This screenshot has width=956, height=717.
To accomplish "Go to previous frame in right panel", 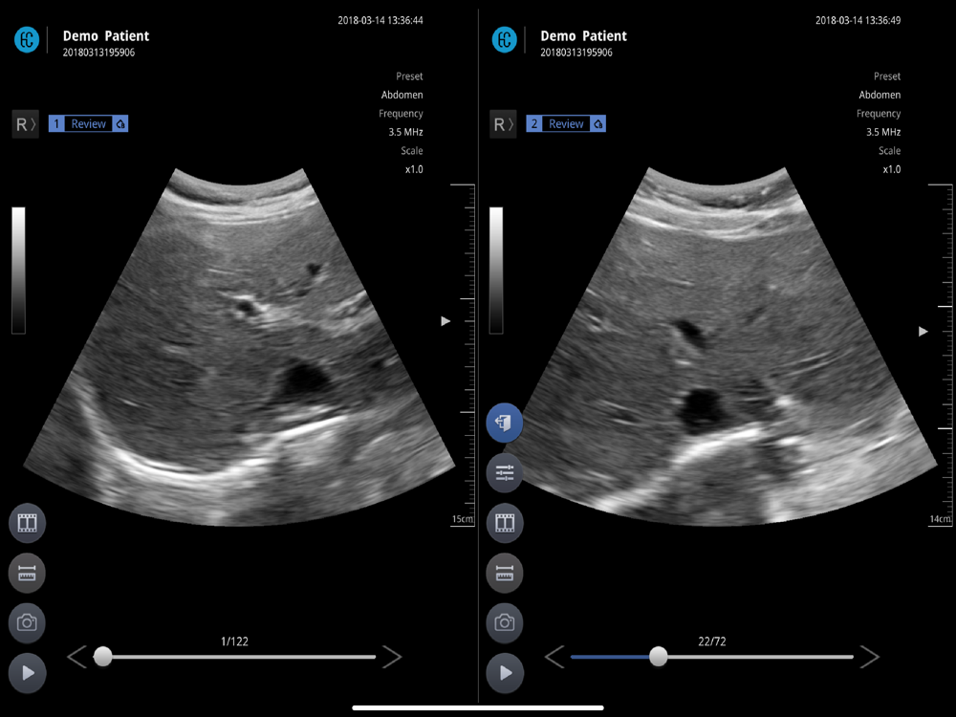I will (554, 657).
